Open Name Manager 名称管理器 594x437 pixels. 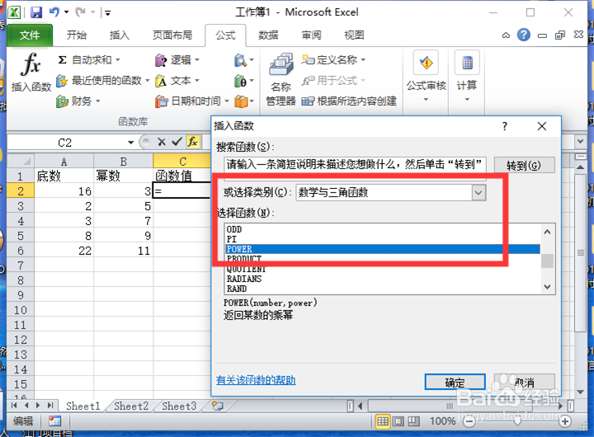tap(280, 79)
